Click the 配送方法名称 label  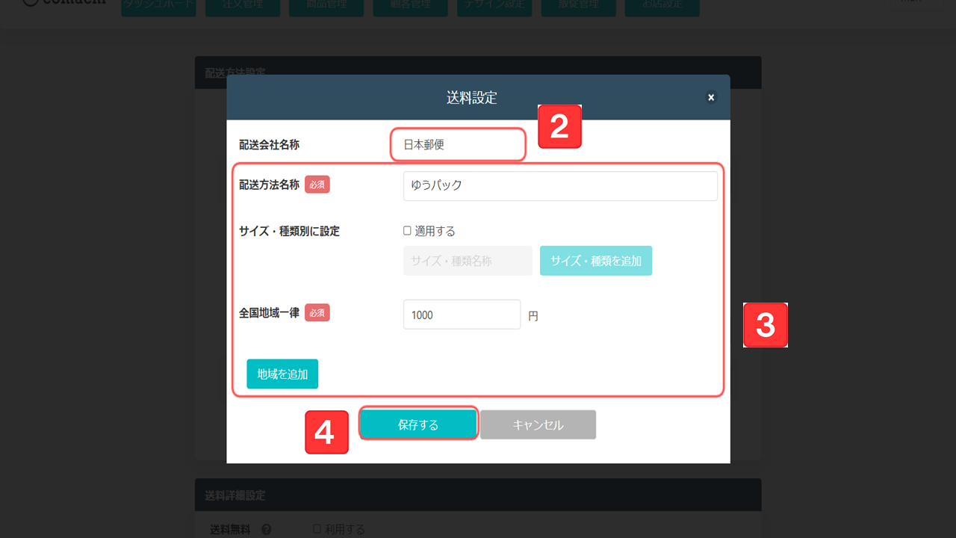269,185
